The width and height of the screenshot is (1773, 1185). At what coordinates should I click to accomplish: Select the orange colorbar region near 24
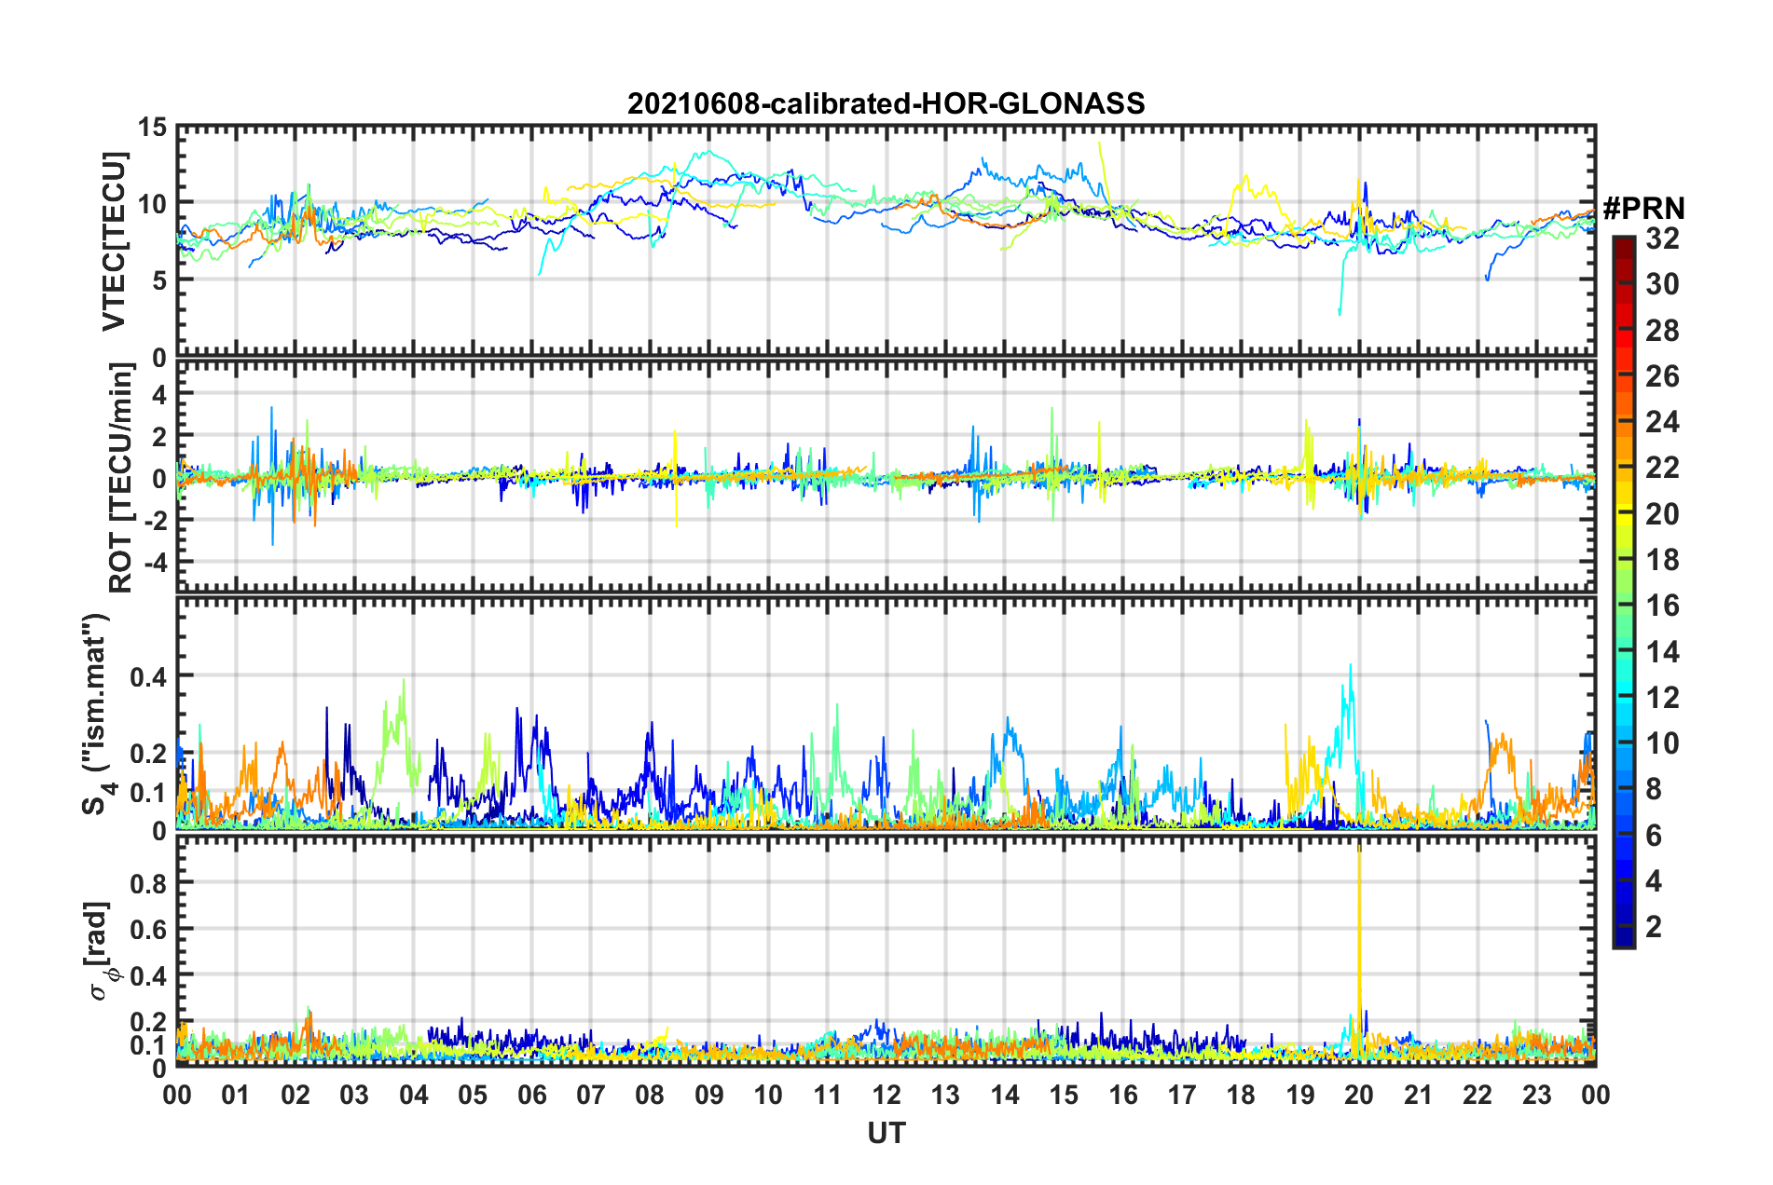click(1623, 422)
